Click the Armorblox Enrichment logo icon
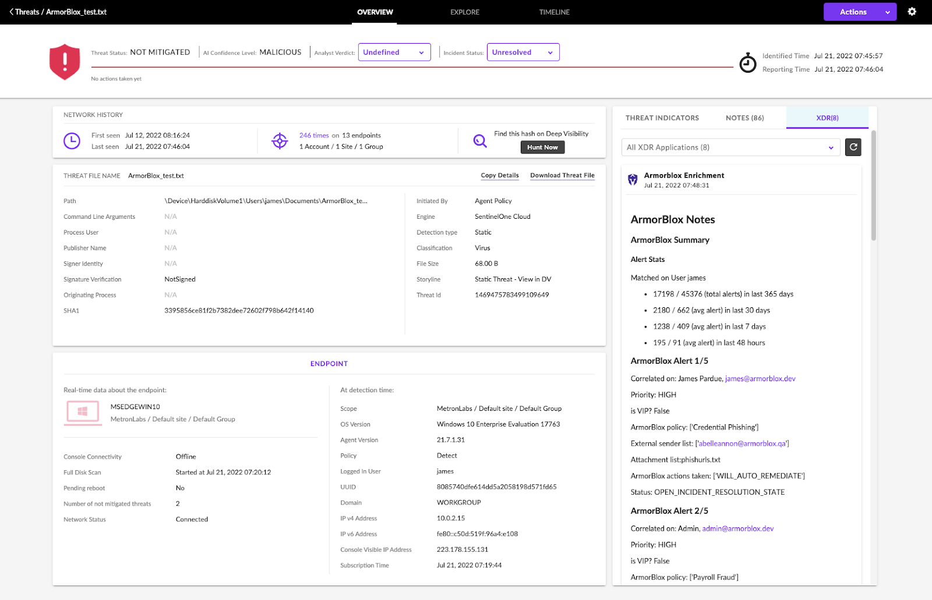This screenshot has height=600, width=932. coord(633,180)
